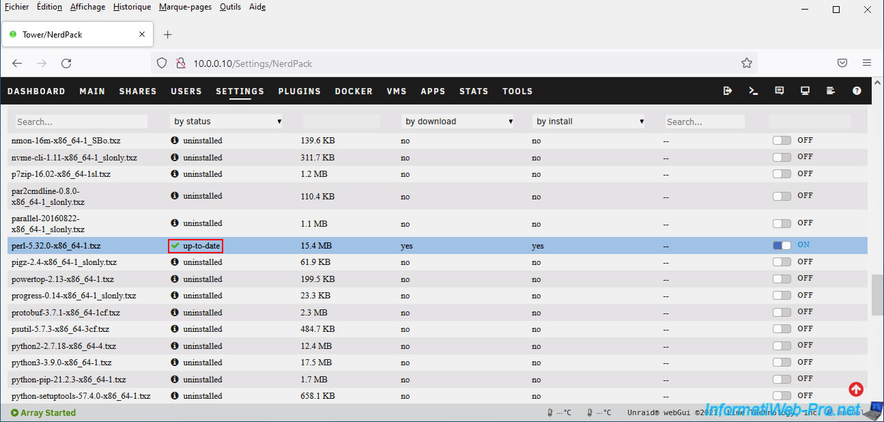
Task: Click the red back-to-top arrow icon
Action: 856,389
